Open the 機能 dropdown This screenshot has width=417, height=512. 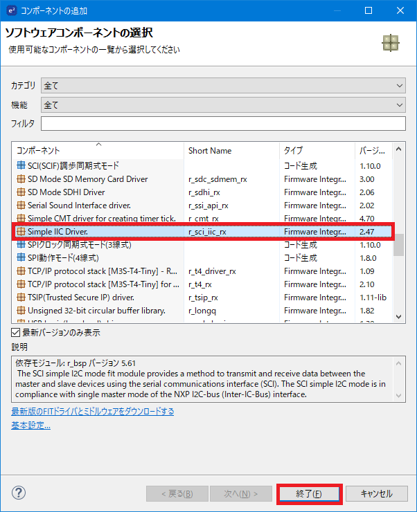coord(223,104)
